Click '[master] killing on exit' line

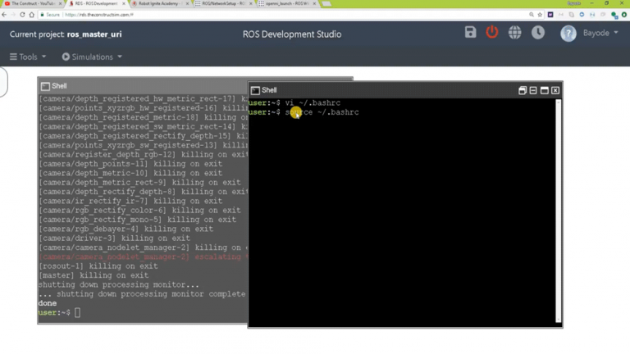click(94, 275)
